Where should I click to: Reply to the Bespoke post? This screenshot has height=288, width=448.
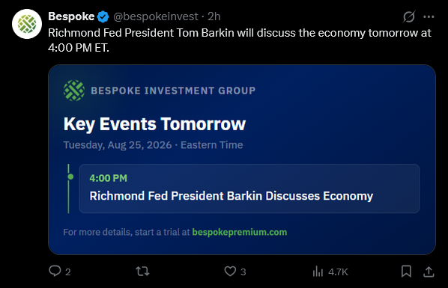point(55,271)
